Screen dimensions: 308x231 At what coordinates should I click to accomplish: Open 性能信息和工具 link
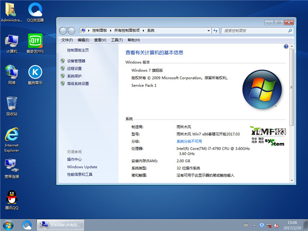click(79, 174)
